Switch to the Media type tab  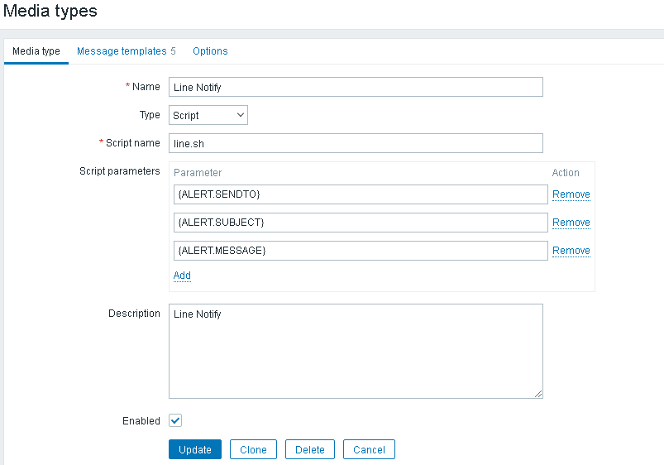click(36, 51)
